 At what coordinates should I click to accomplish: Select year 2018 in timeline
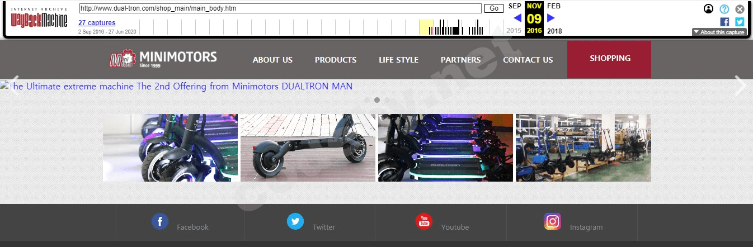point(554,31)
